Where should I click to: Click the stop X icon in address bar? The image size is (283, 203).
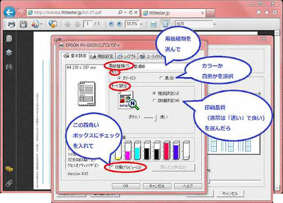pos(136,13)
